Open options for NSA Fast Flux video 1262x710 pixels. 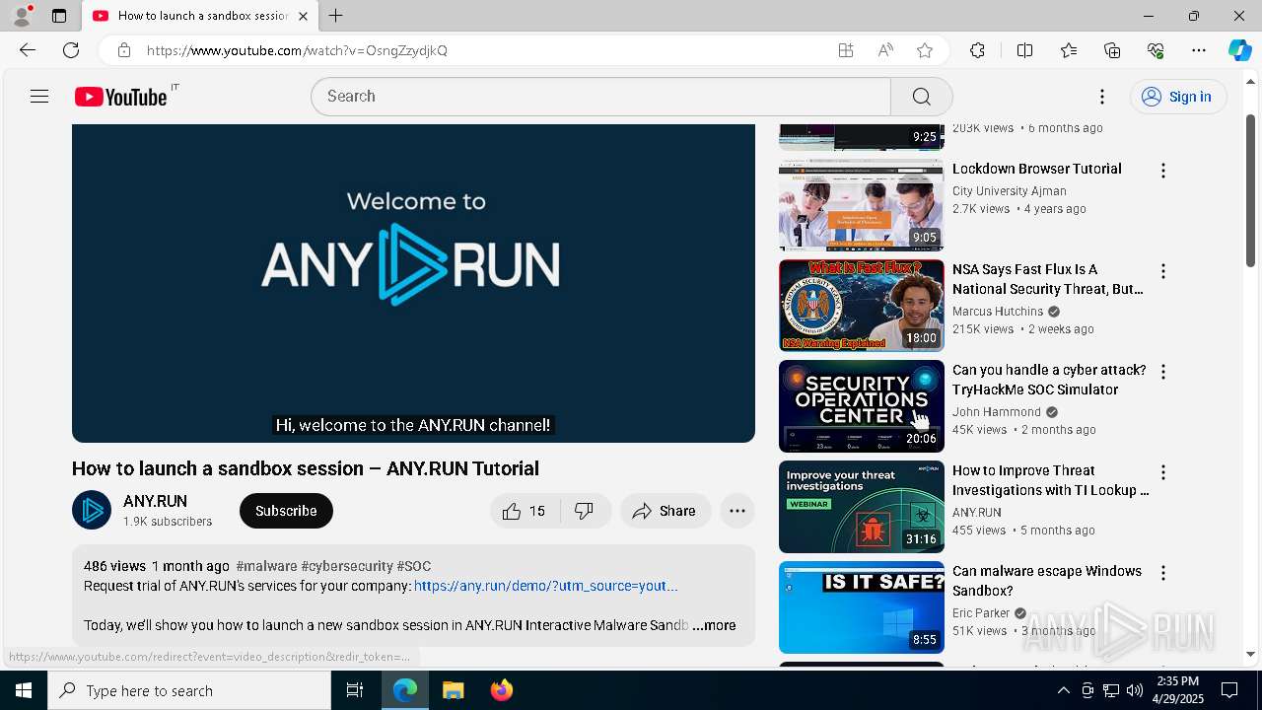point(1163,271)
